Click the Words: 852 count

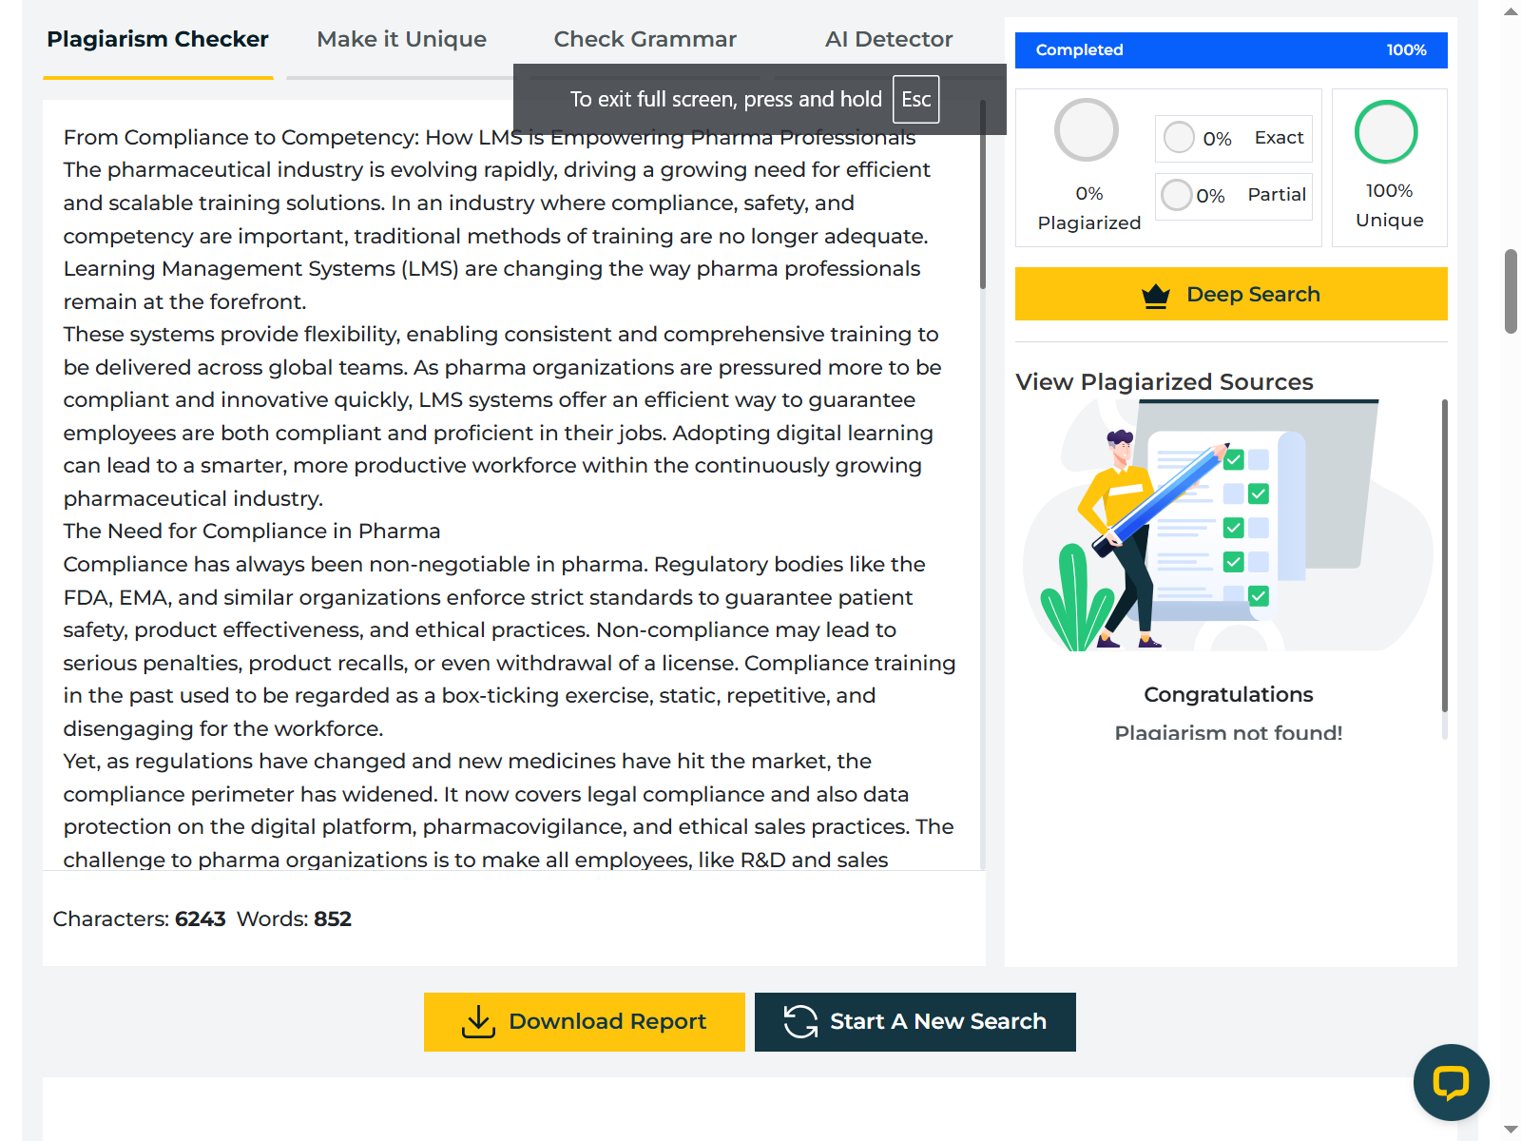point(294,919)
